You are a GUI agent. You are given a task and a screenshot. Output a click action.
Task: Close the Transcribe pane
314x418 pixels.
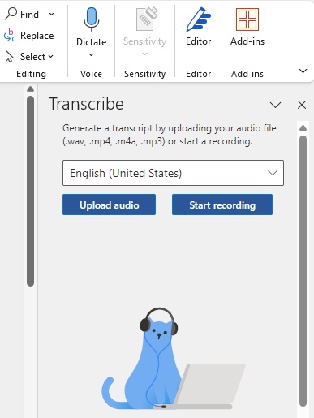302,105
